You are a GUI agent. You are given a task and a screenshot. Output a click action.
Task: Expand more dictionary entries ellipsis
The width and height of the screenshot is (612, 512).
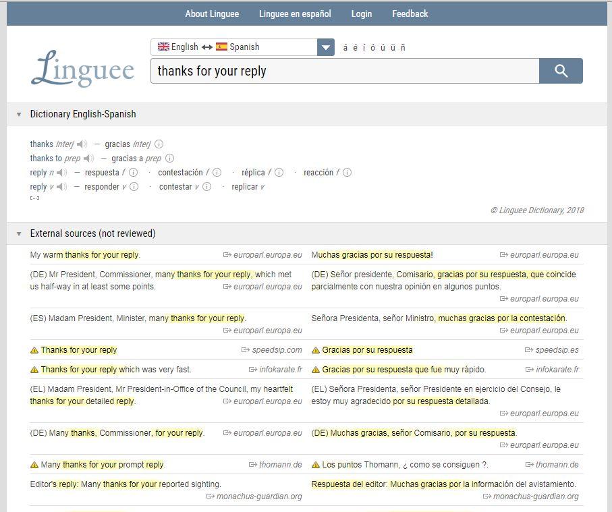[x=34, y=198]
